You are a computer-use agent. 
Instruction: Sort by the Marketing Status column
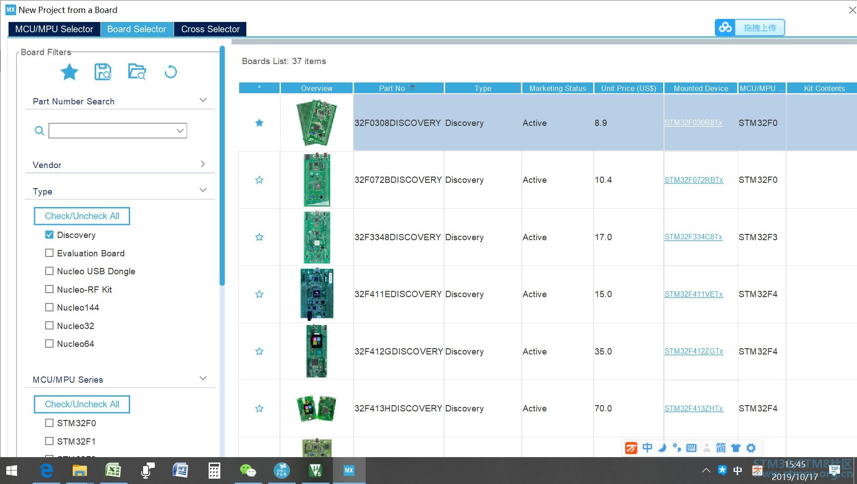pos(557,88)
